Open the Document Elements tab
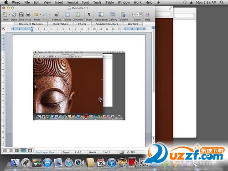 click(31, 24)
